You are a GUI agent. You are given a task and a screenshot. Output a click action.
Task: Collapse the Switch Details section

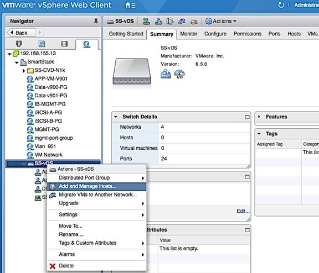point(116,117)
